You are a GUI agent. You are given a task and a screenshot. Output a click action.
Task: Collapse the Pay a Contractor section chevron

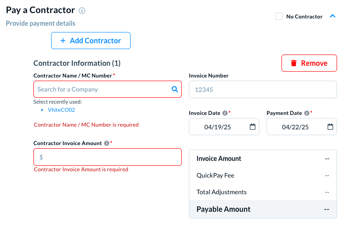(333, 16)
